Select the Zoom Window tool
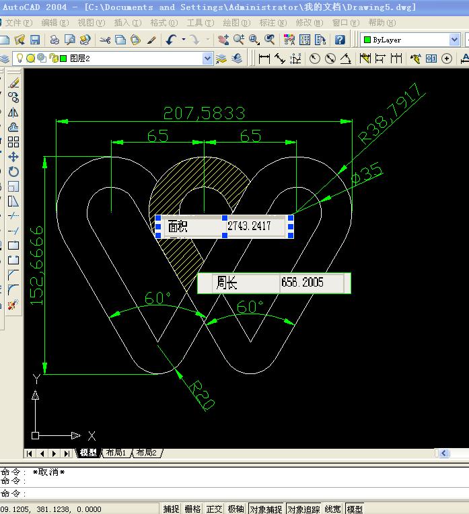 tap(254, 40)
